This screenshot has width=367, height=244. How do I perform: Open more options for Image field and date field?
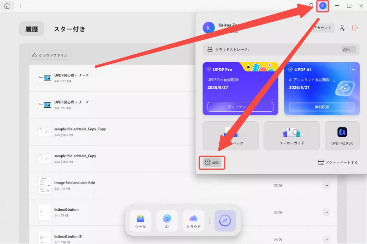click(x=326, y=186)
